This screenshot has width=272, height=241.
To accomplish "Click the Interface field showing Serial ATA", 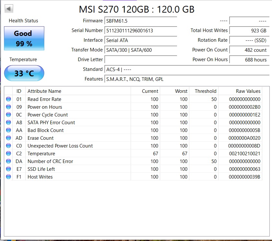I will 141,40.
